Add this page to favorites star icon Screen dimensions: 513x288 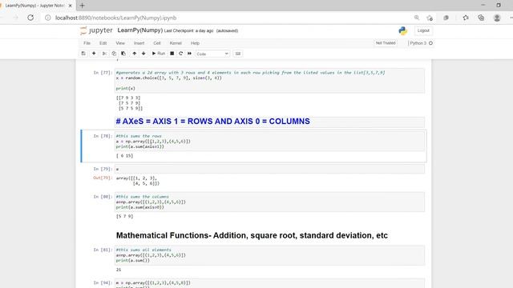point(430,18)
